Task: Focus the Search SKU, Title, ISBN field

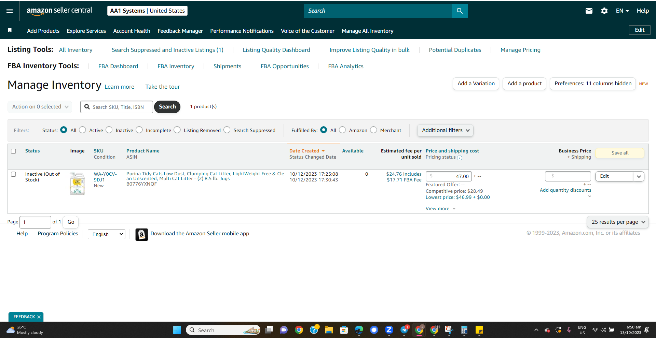Action: point(117,107)
